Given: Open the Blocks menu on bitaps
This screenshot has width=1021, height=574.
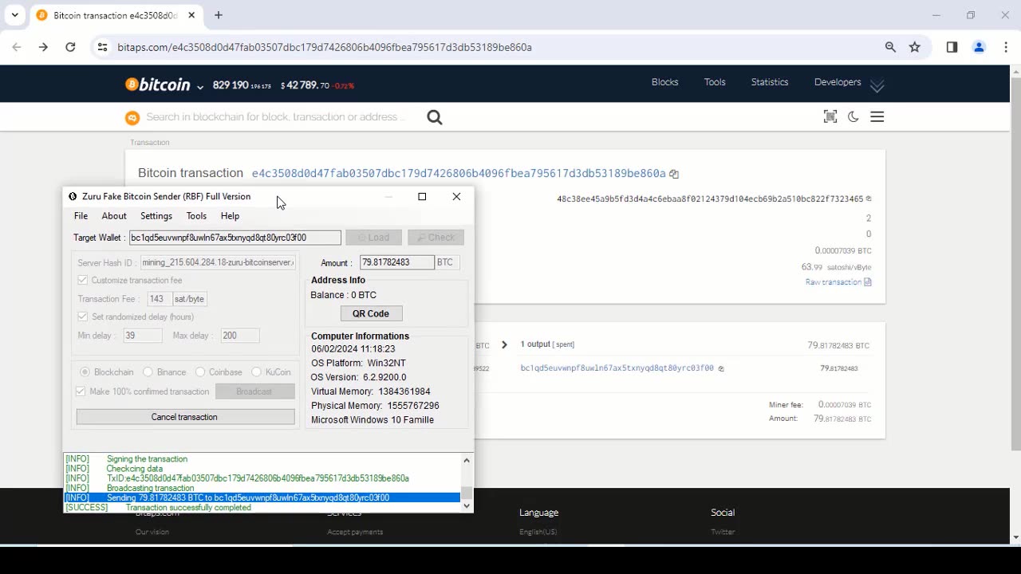Looking at the screenshot, I should (x=664, y=82).
